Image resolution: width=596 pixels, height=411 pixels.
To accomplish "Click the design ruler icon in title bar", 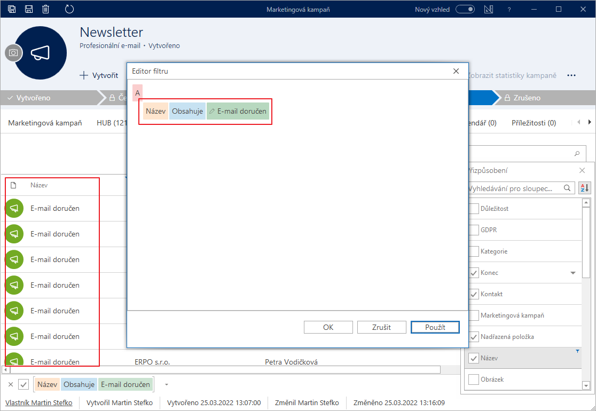I will coord(489,9).
